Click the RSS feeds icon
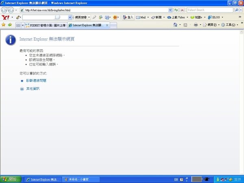Viewport: 244px width, 183px height. (185, 25)
